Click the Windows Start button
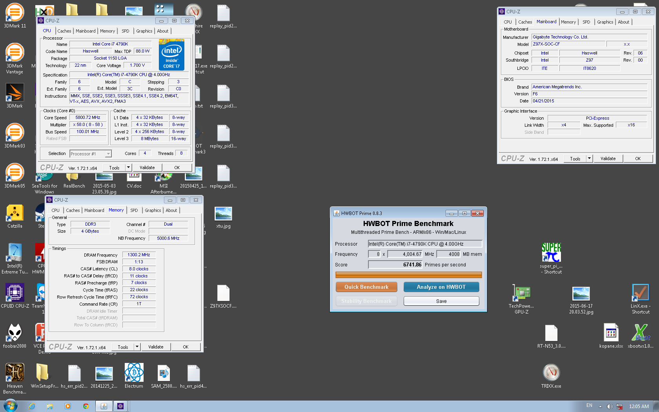The image size is (659, 412). (x=10, y=406)
